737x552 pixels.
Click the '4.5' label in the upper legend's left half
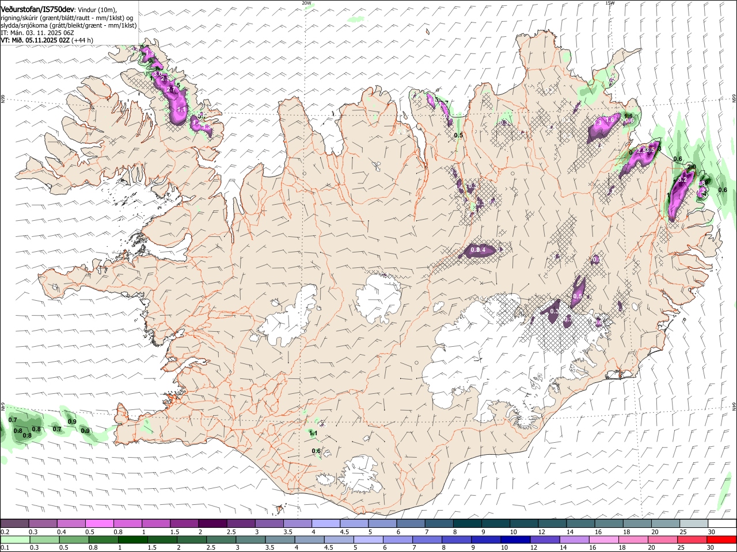[x=344, y=532]
